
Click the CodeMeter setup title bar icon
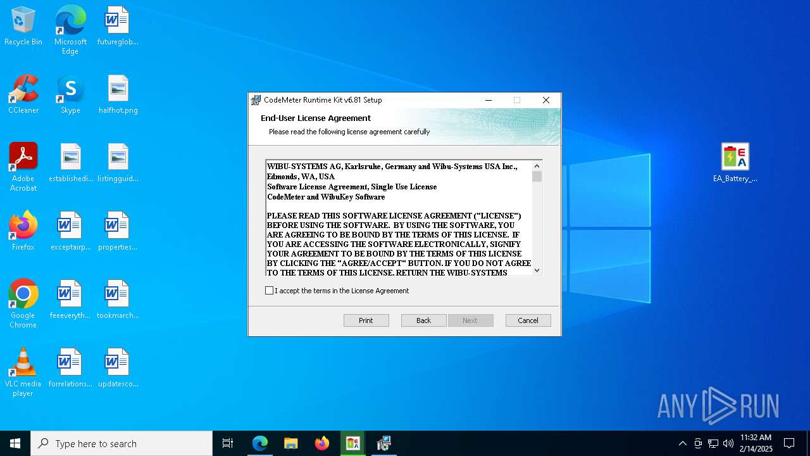[256, 100]
